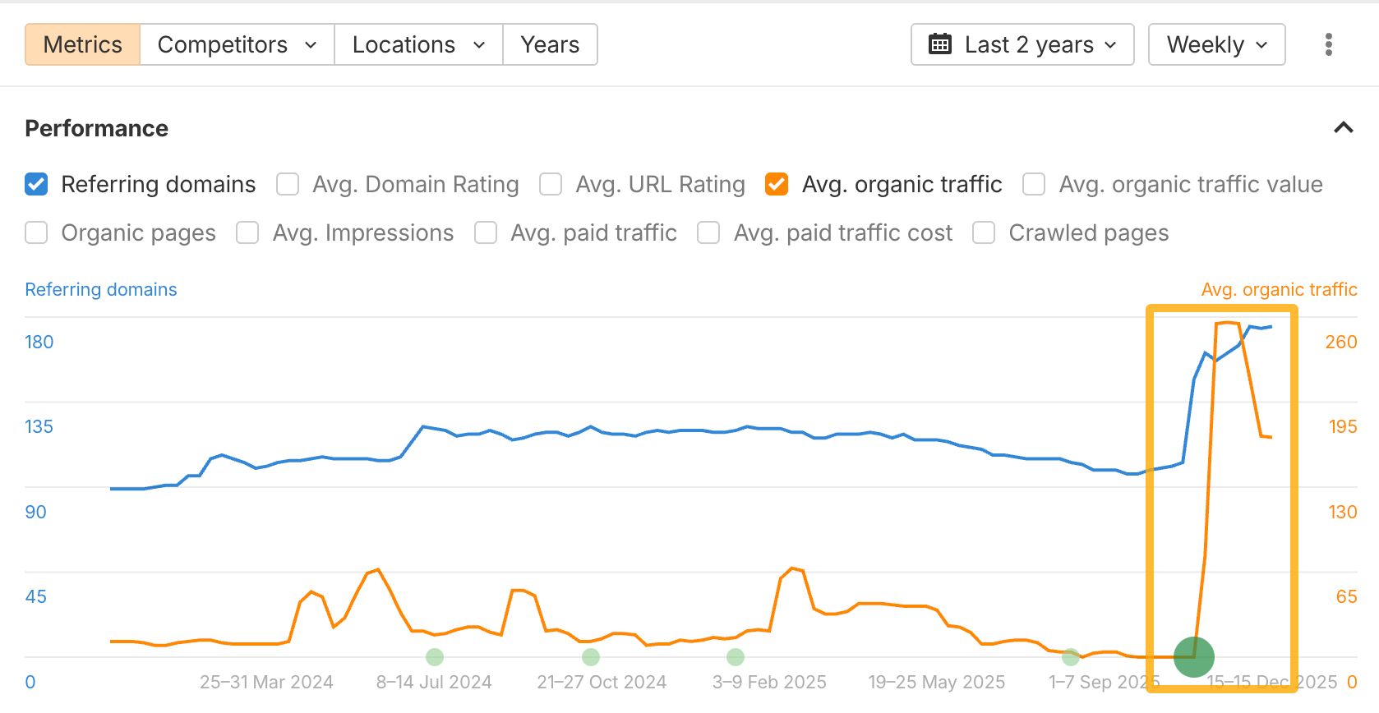This screenshot has height=713, width=1379.
Task: Tick the Organic pages checkbox
Action: point(36,233)
